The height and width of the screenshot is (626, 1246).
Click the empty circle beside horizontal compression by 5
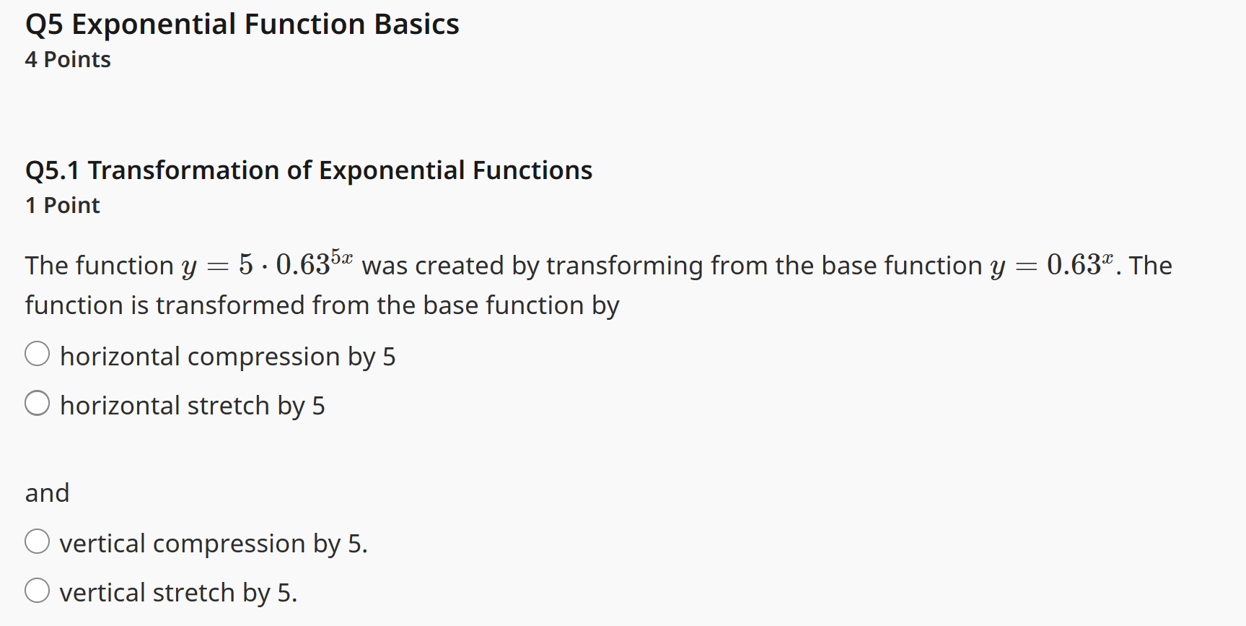pyautogui.click(x=37, y=354)
